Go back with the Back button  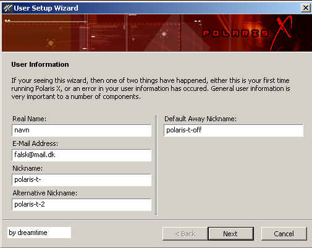tap(185, 234)
